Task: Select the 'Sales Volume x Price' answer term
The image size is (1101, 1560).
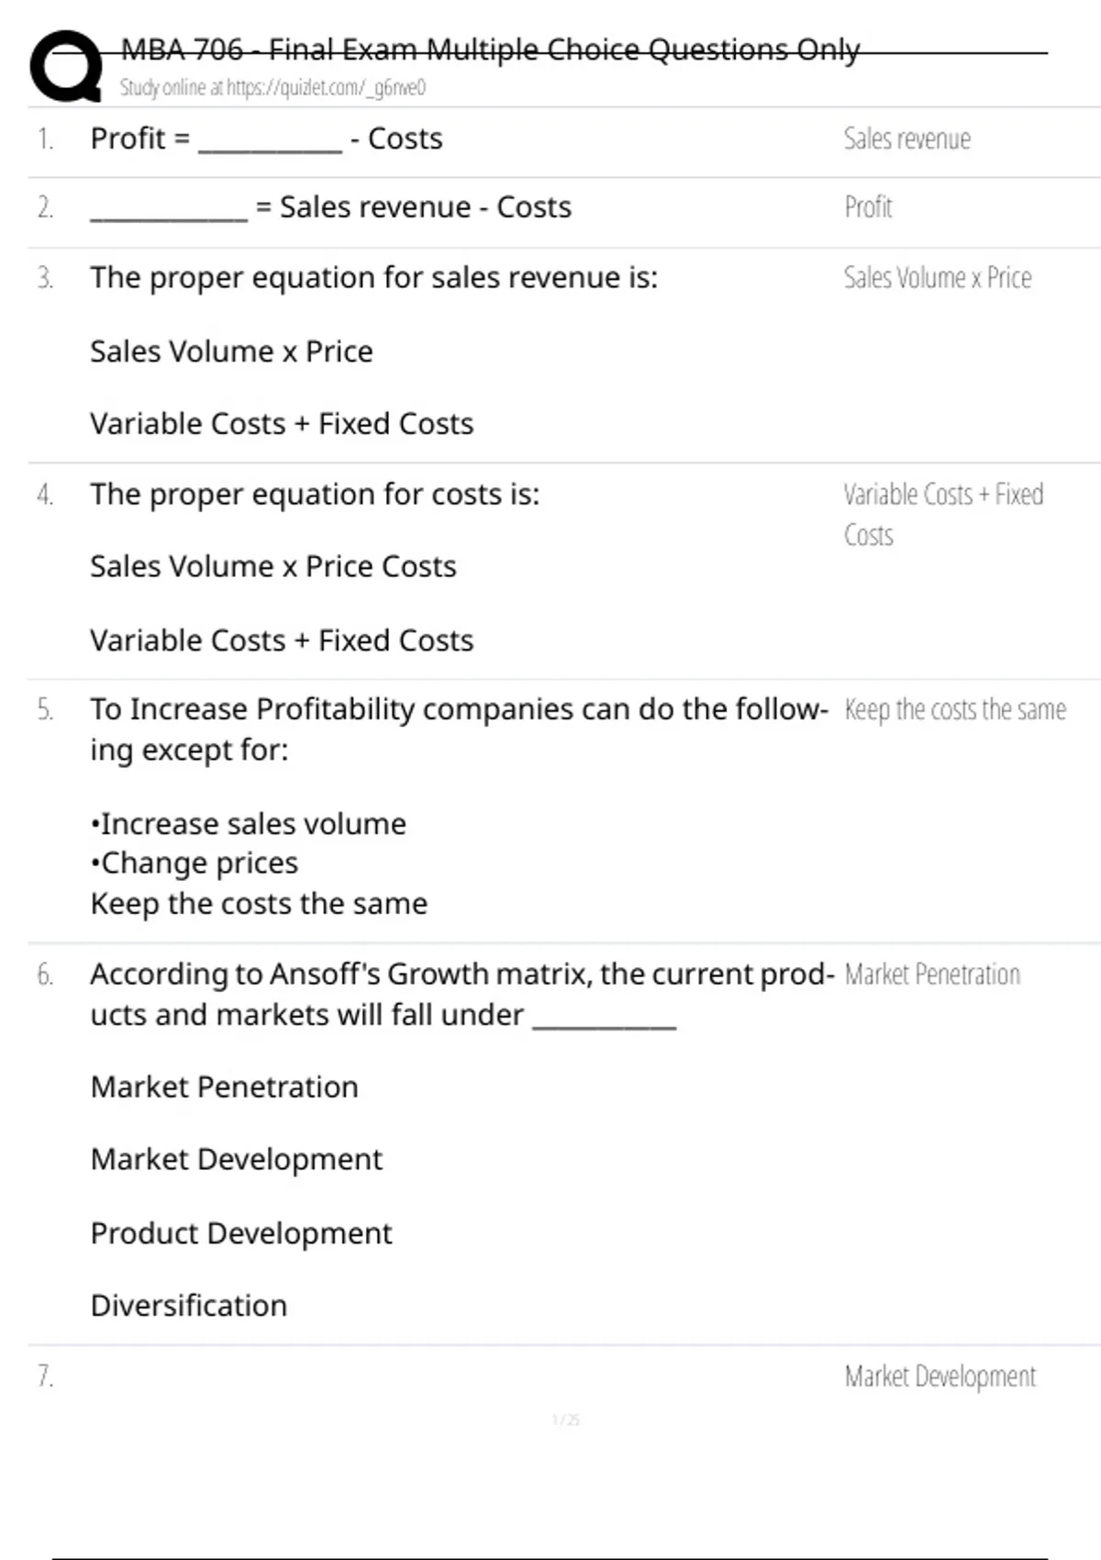Action: 937,277
